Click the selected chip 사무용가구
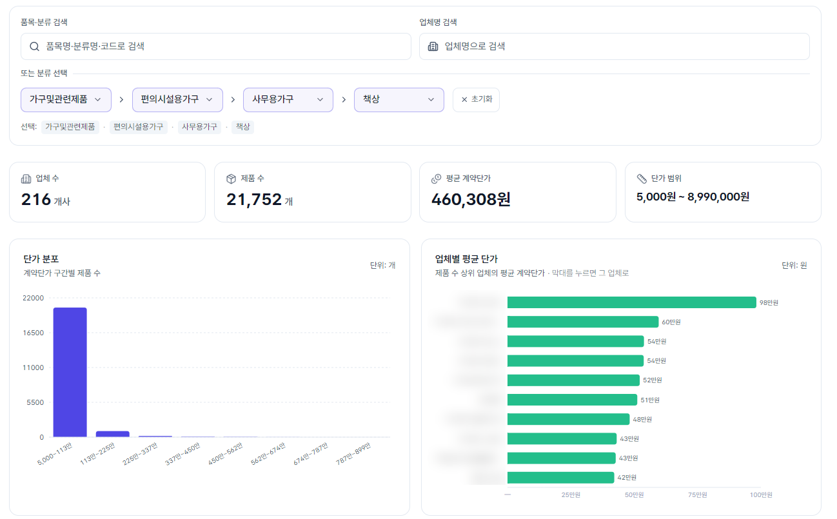837x519 pixels. 199,127
